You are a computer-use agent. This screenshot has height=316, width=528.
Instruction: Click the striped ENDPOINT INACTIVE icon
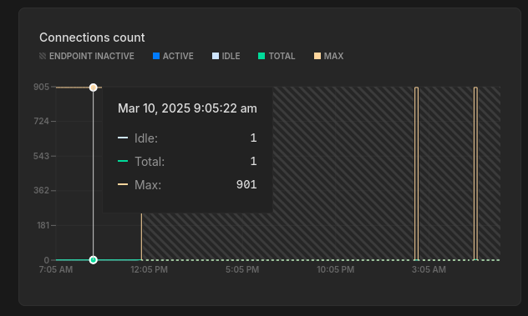click(x=43, y=56)
